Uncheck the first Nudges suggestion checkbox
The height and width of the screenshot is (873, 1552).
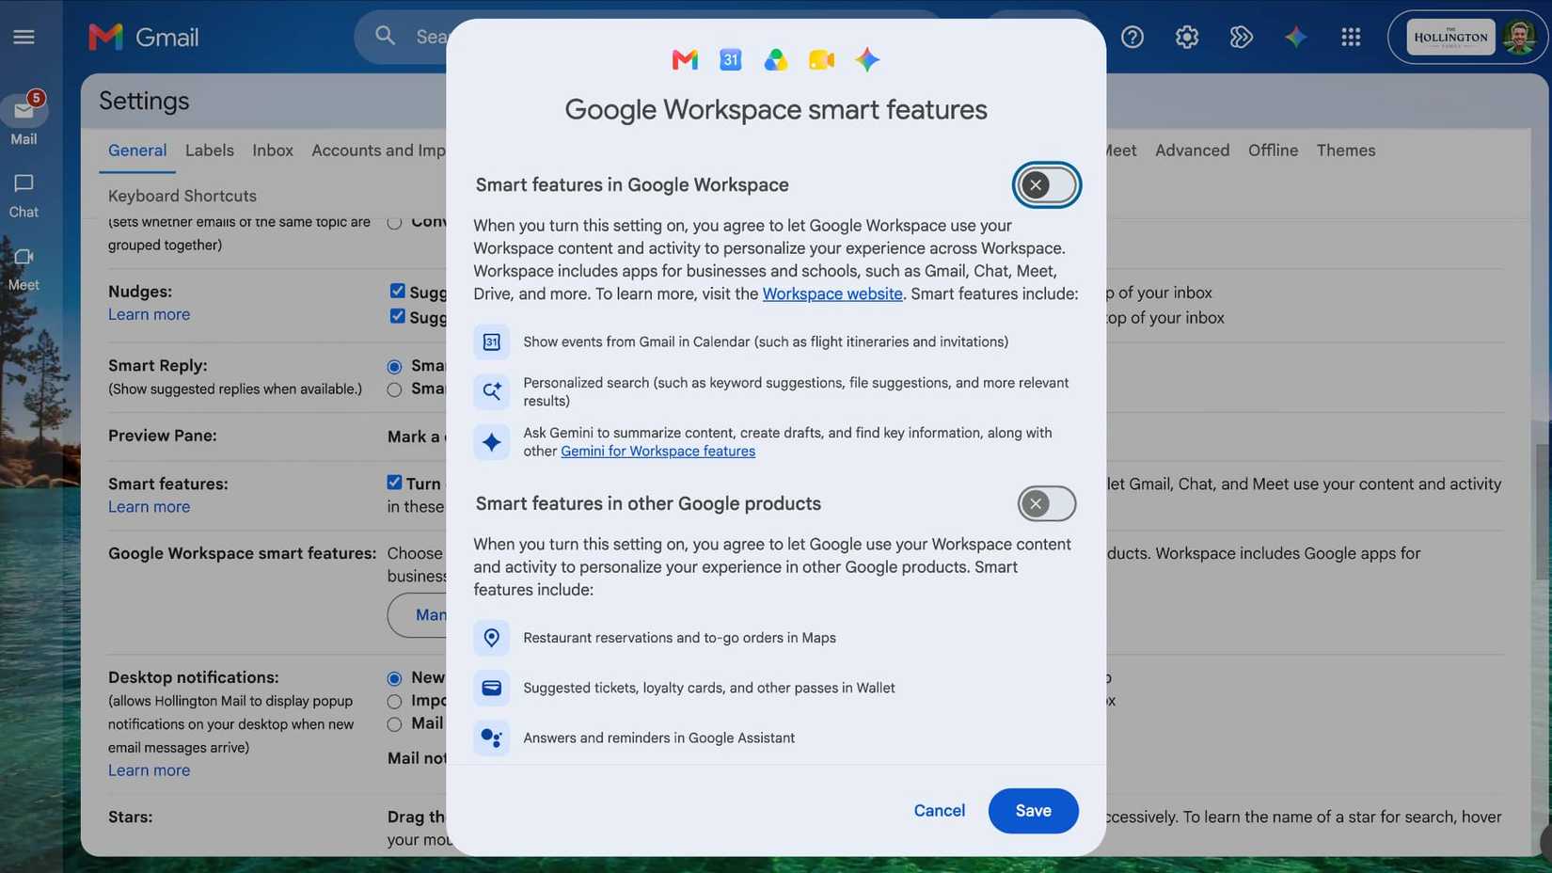397,291
